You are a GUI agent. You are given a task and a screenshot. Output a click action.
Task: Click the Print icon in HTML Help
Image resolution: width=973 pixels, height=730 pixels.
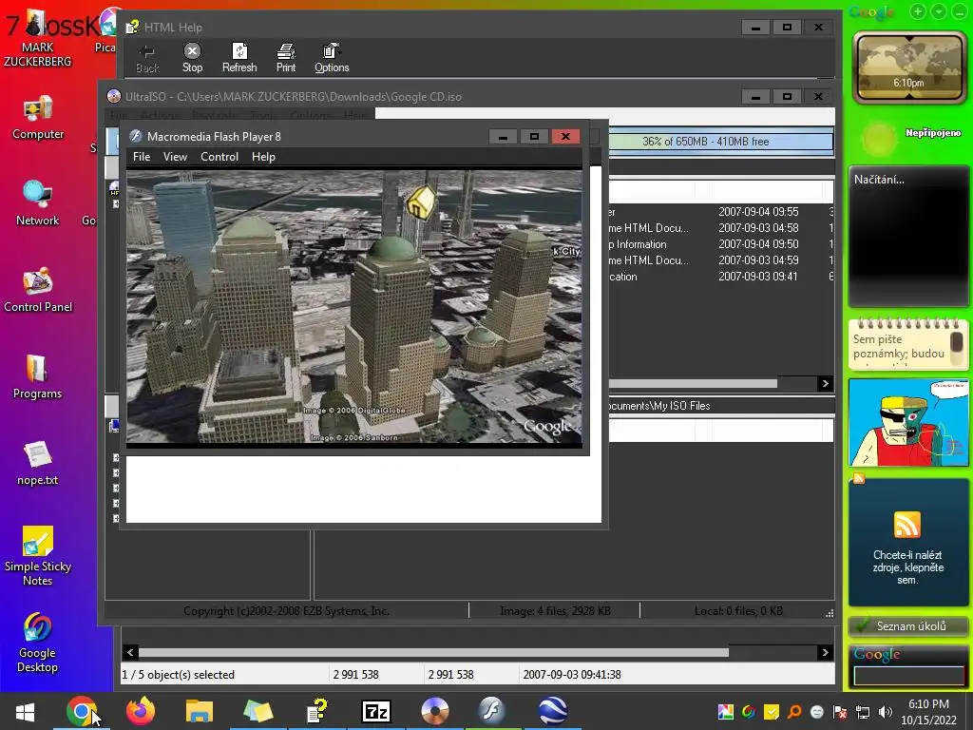tap(285, 58)
